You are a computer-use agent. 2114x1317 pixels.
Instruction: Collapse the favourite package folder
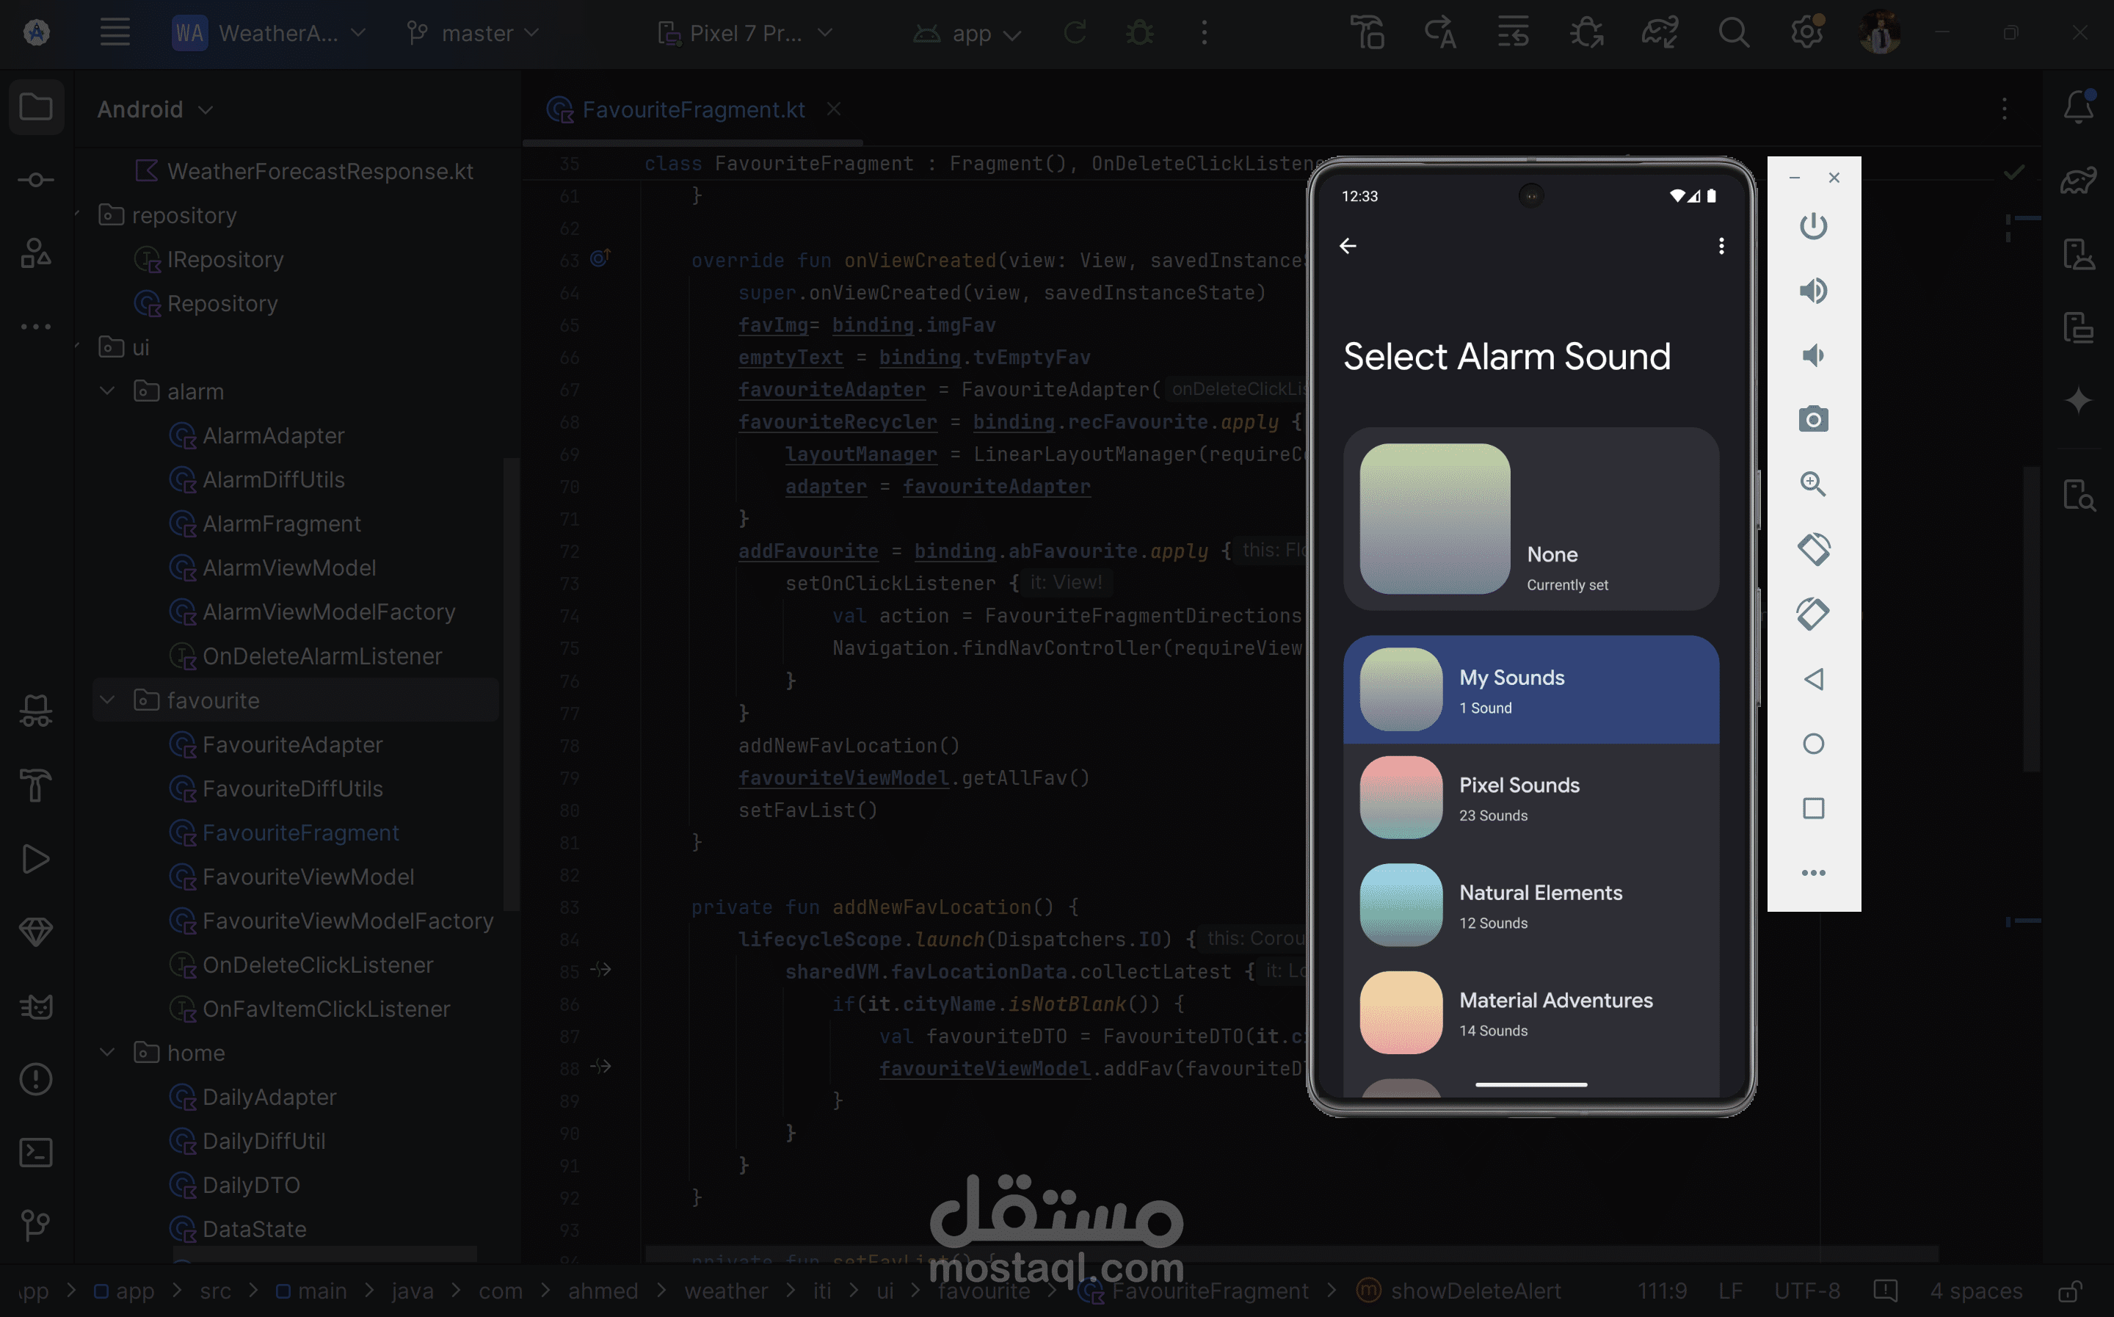pos(107,700)
